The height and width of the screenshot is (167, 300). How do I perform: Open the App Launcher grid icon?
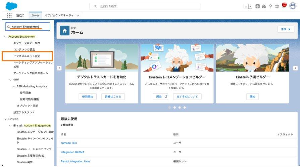coord(9,15)
